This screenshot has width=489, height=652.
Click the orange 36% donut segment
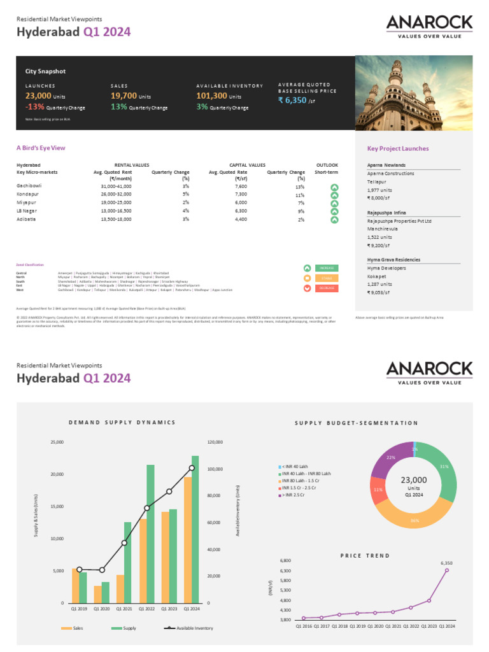(x=415, y=521)
